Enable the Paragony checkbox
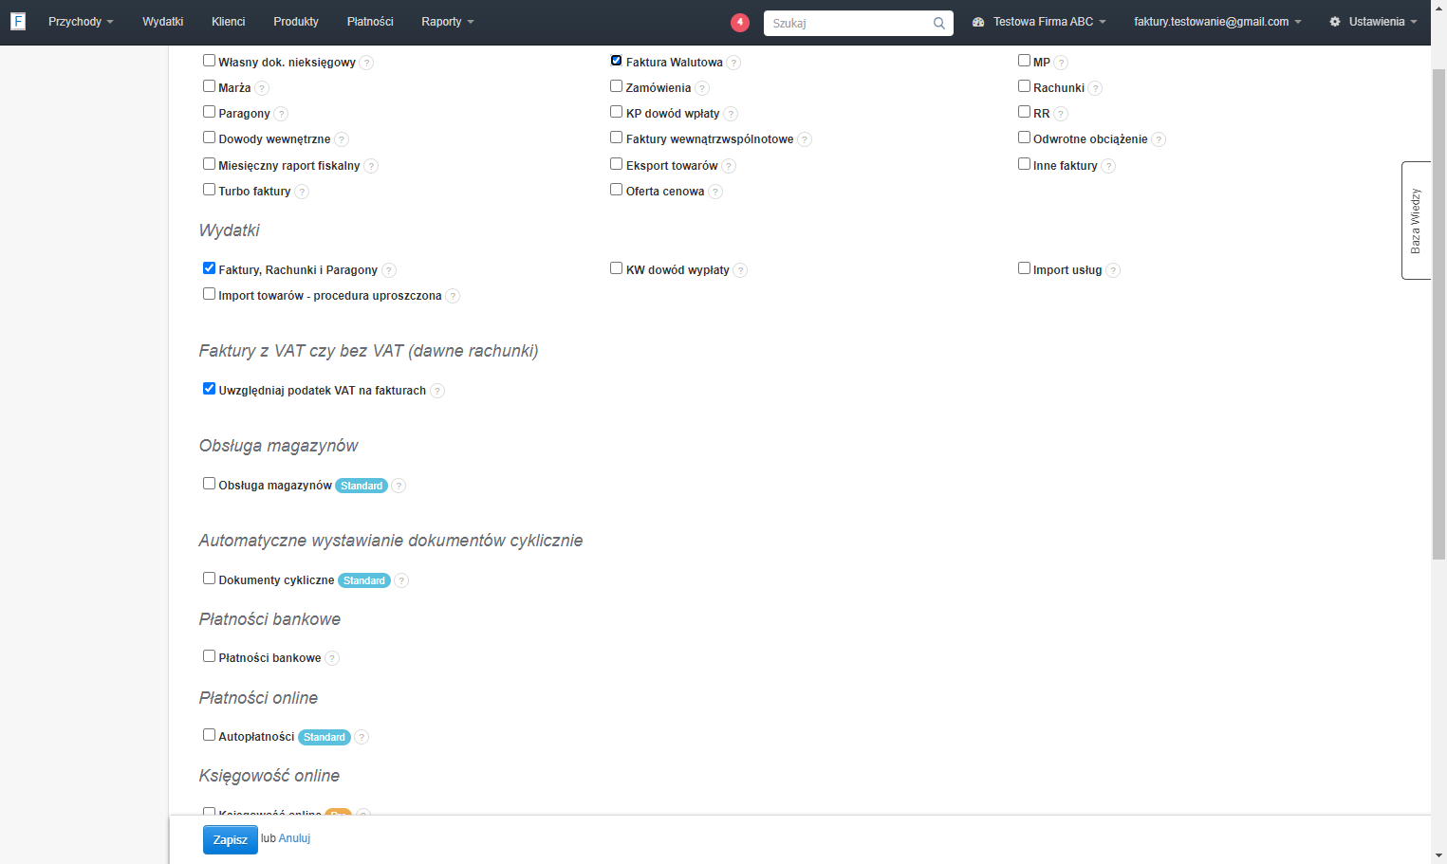Viewport: 1447px width, 864px height. [x=209, y=112]
